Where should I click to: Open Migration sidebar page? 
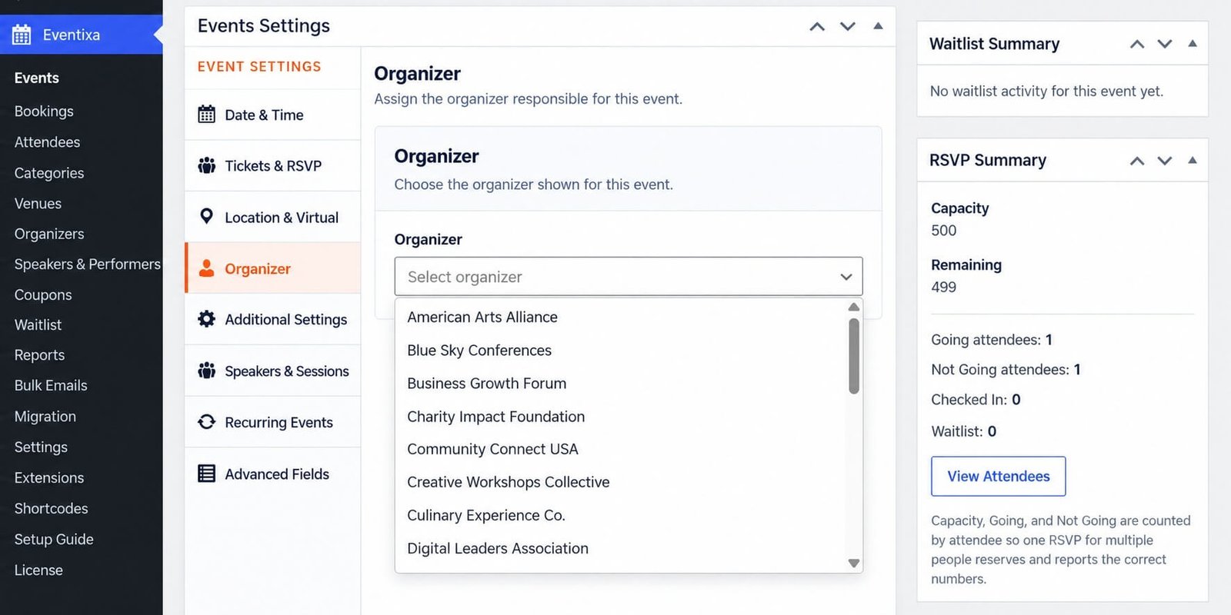(45, 416)
